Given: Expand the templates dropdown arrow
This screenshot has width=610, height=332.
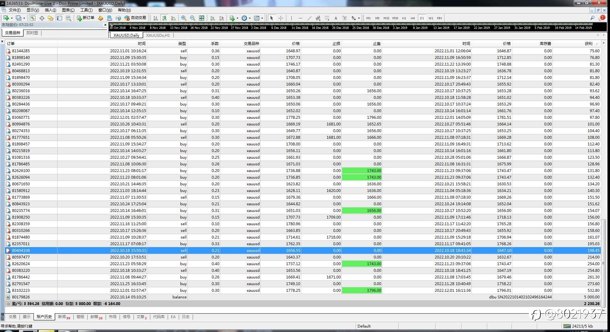Looking at the screenshot, I should [262, 18].
